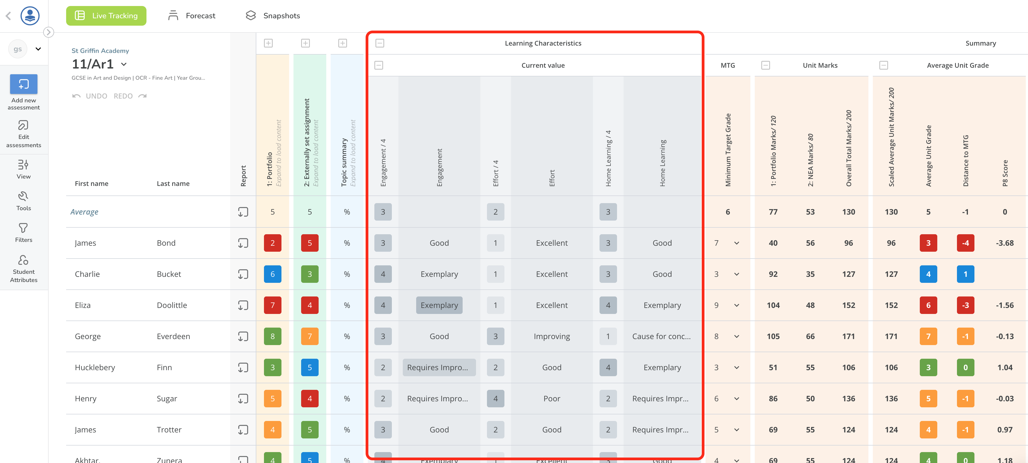Open the Filters sidebar item
The image size is (1028, 463).
coord(24,233)
